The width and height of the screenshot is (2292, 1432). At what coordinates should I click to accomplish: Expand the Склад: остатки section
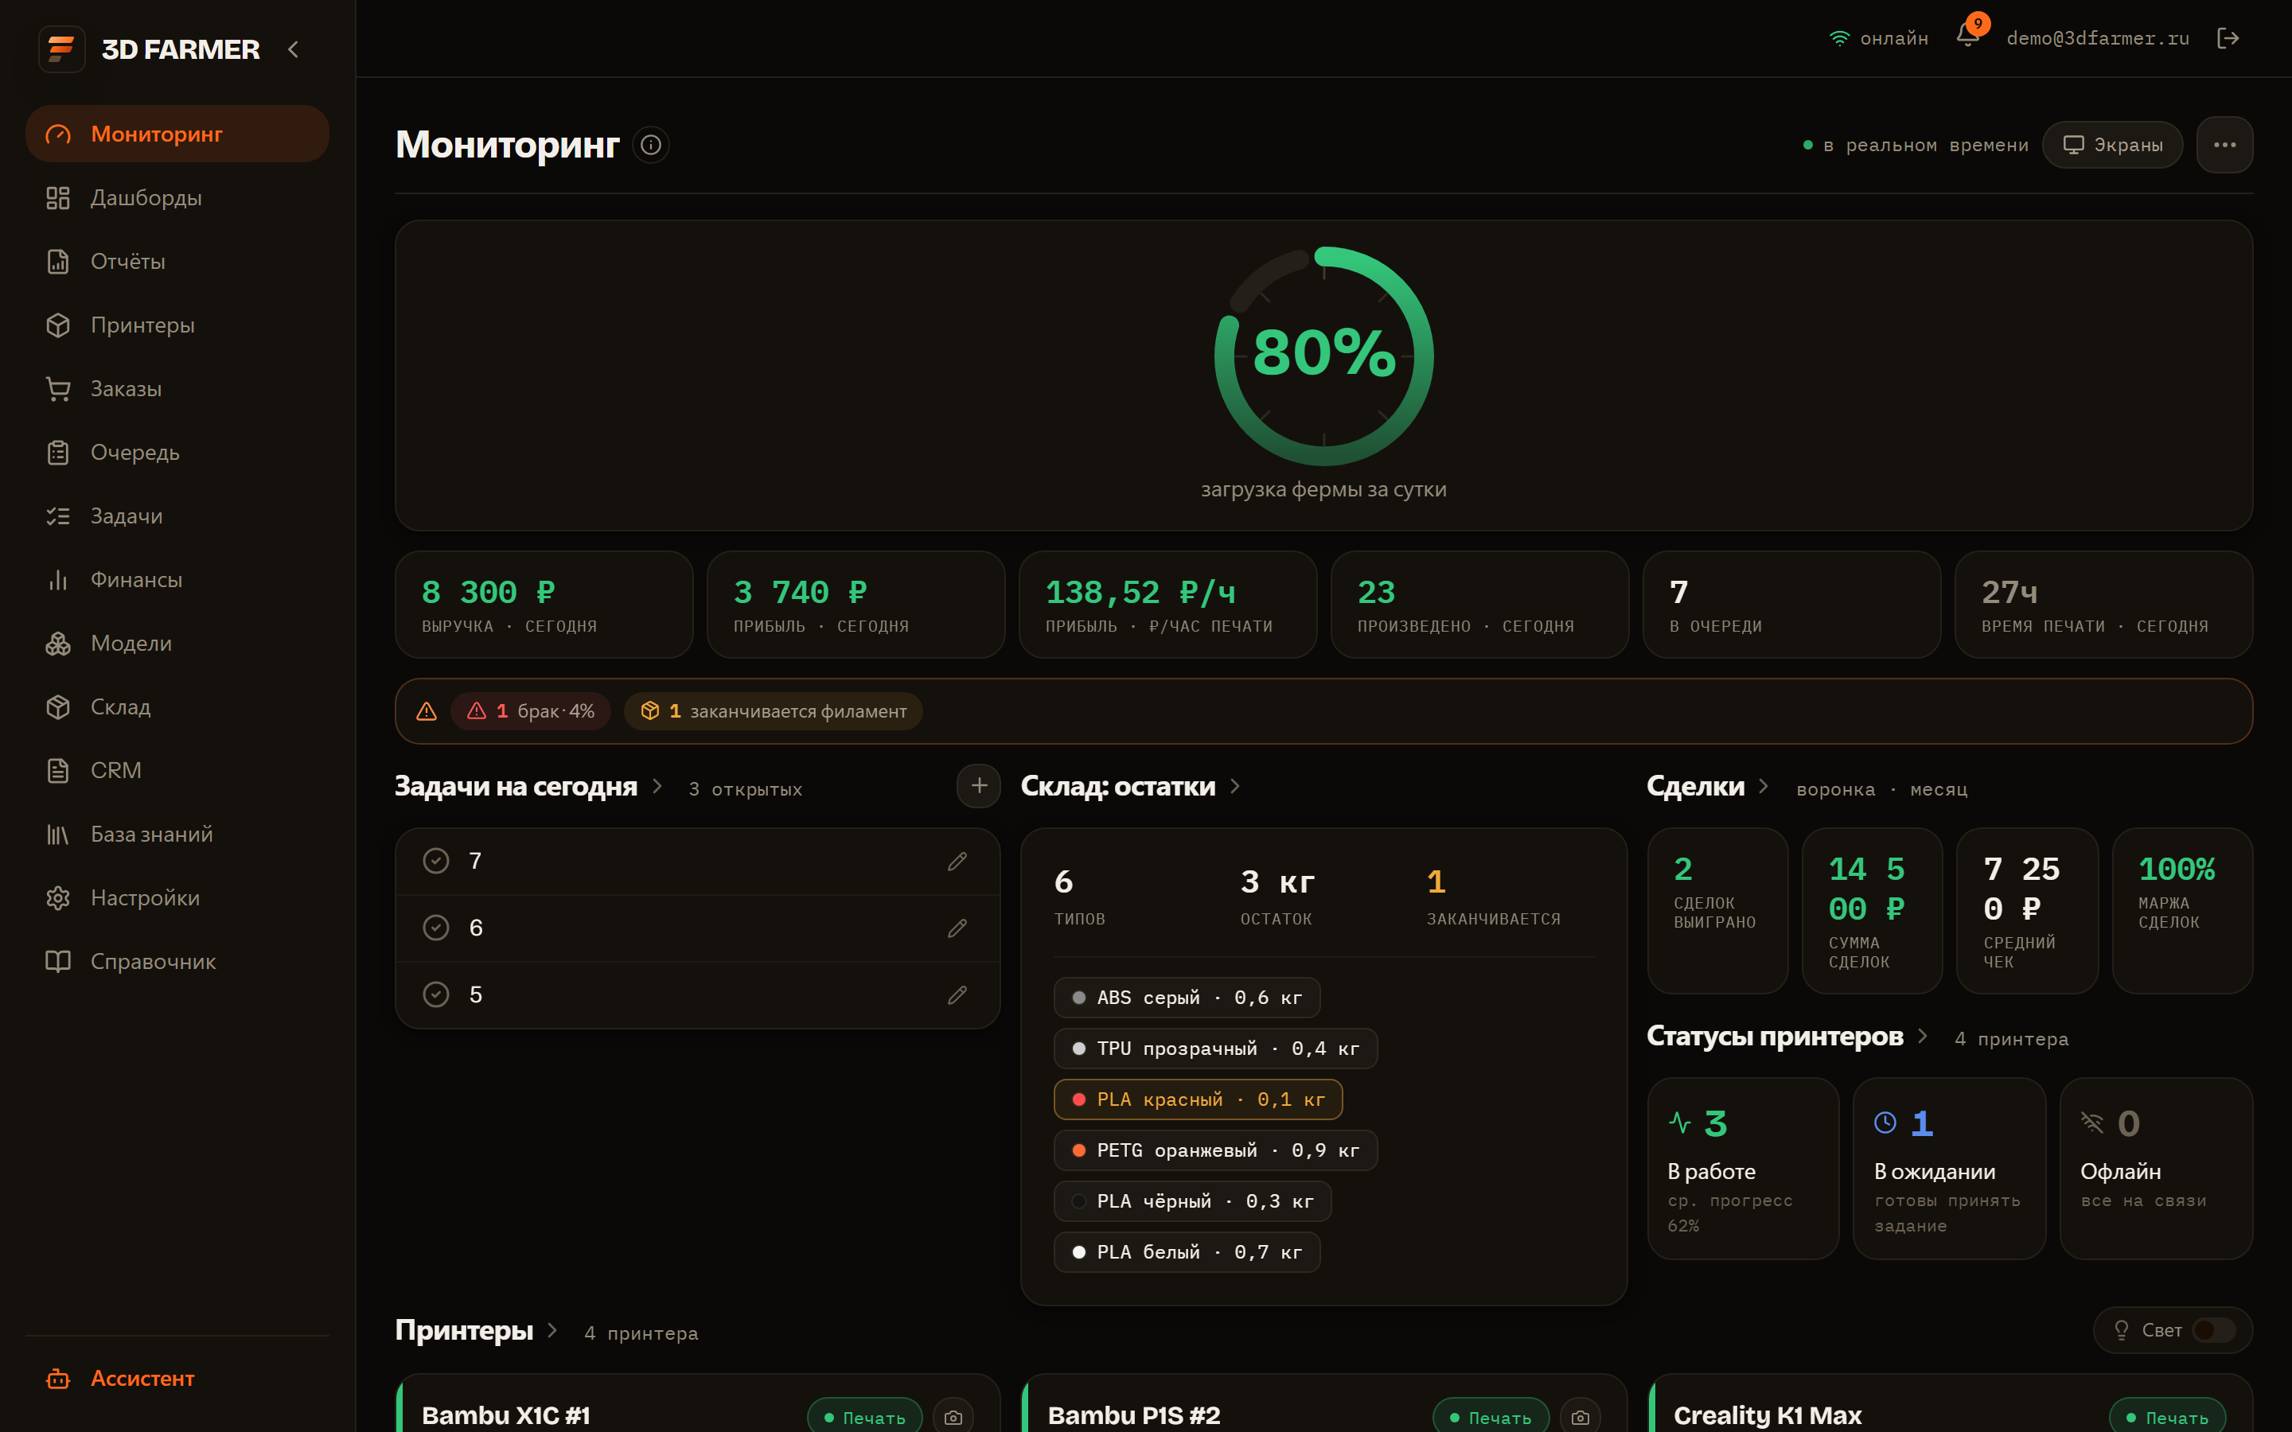(1235, 786)
